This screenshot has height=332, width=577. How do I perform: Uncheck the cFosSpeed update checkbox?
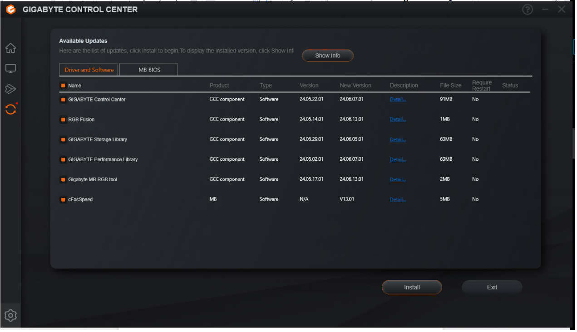point(63,199)
